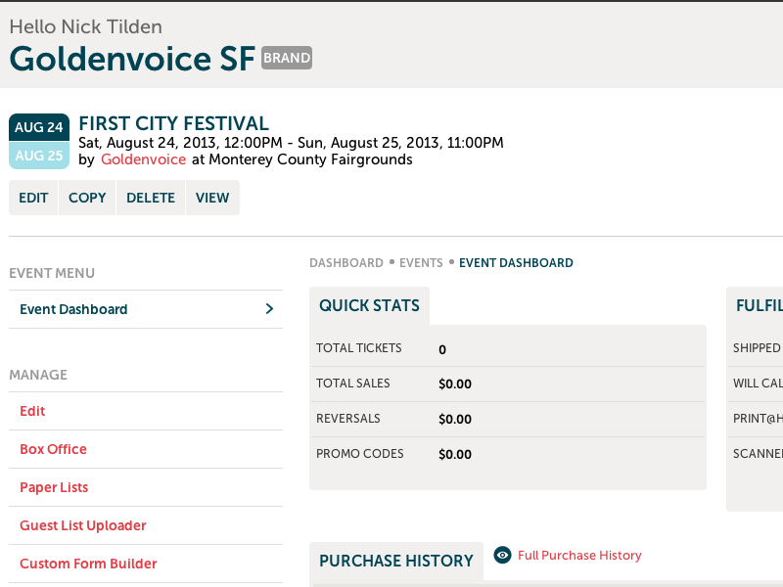Image resolution: width=783 pixels, height=587 pixels.
Task: Go to EVENTS breadcrumb
Action: tap(421, 263)
